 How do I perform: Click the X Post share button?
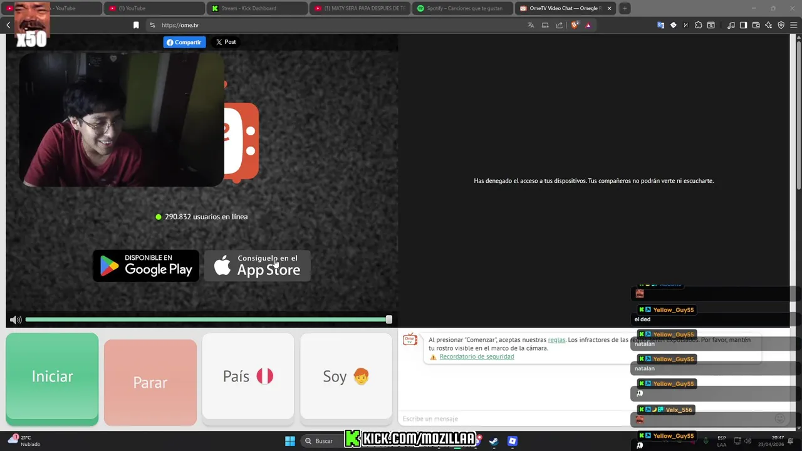[226, 42]
